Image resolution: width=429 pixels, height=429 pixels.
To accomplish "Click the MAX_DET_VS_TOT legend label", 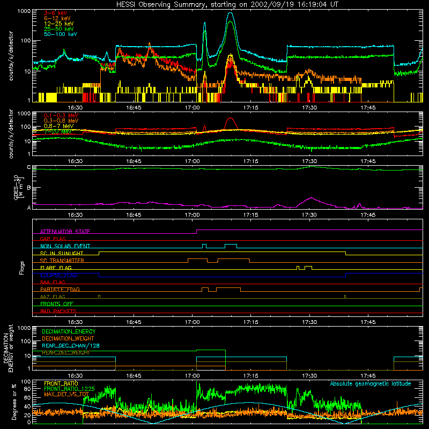I will 66,394.
